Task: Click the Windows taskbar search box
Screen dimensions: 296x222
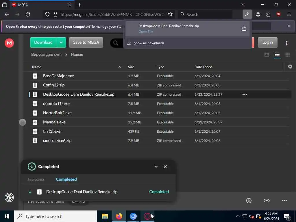Action: click(55, 216)
